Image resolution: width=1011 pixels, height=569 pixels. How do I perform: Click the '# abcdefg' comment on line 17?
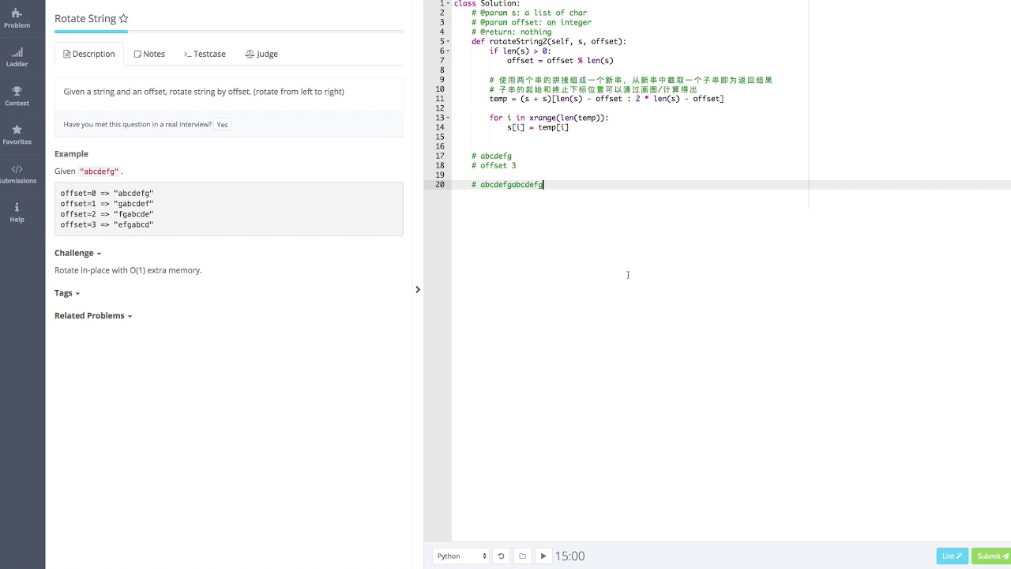(x=491, y=156)
